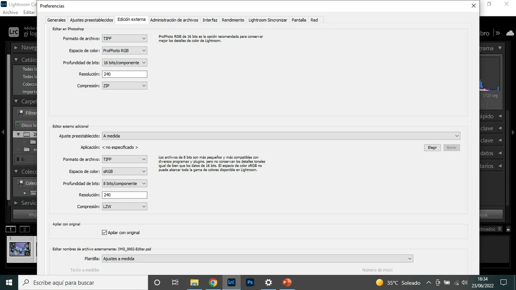Click Disco local volume row in Lightroom
Viewport: 516px width, 290px height.
click(26, 125)
